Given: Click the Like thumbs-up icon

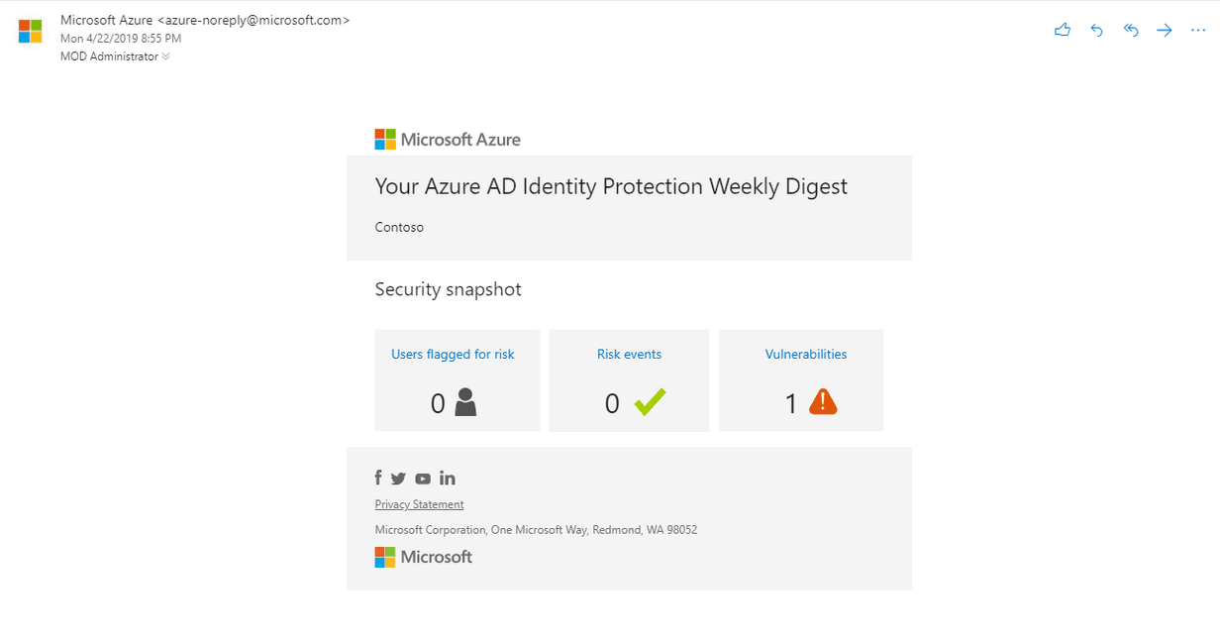Looking at the screenshot, I should click(x=1063, y=30).
